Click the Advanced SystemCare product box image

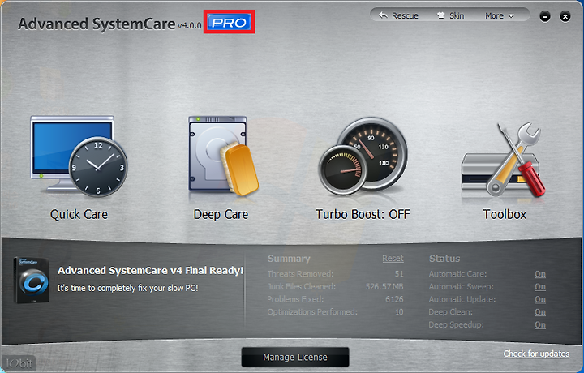[32, 281]
